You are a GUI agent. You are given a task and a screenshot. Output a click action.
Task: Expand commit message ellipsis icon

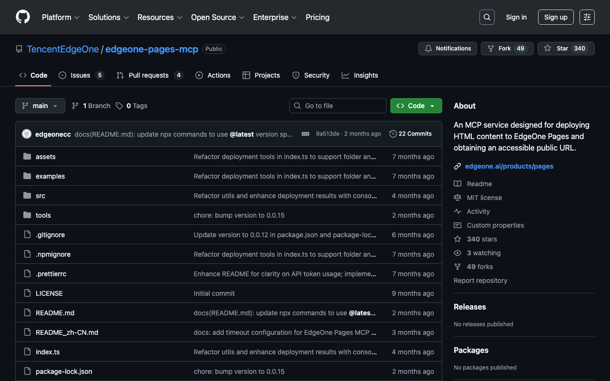pyautogui.click(x=305, y=134)
